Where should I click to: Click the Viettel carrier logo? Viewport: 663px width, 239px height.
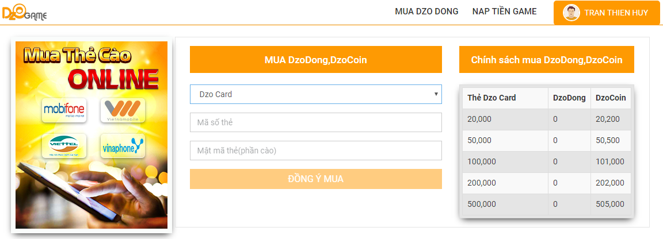(64, 146)
